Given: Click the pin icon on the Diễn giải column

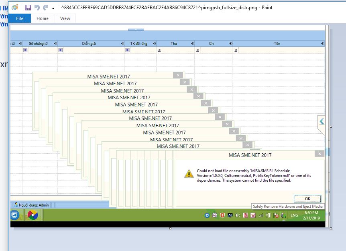Looking at the screenshot, I should coord(123,44).
